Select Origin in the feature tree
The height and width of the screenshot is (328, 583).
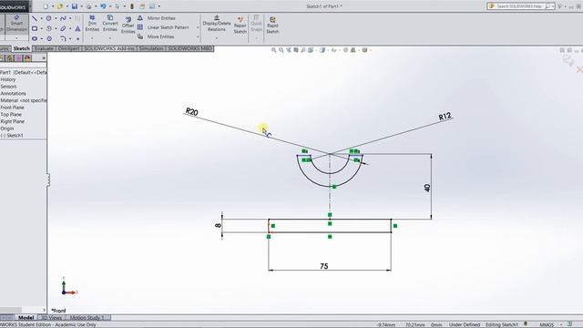point(7,128)
